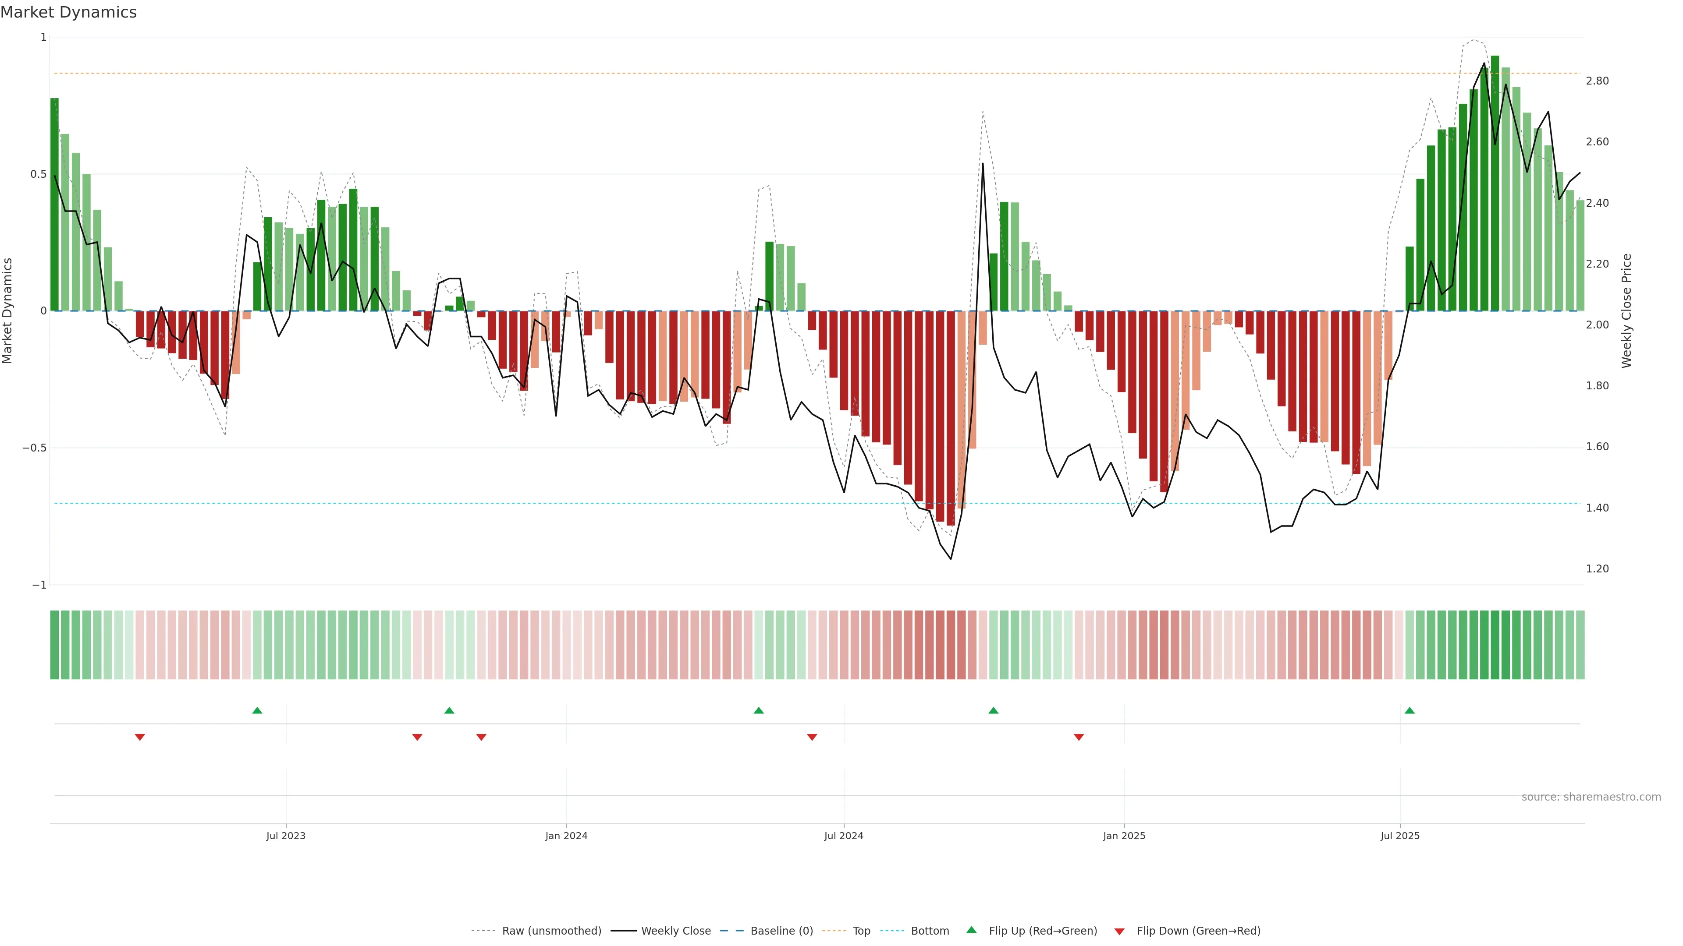
Task: Click the Flip Up triangle nearest Oct 2024
Action: (x=993, y=710)
